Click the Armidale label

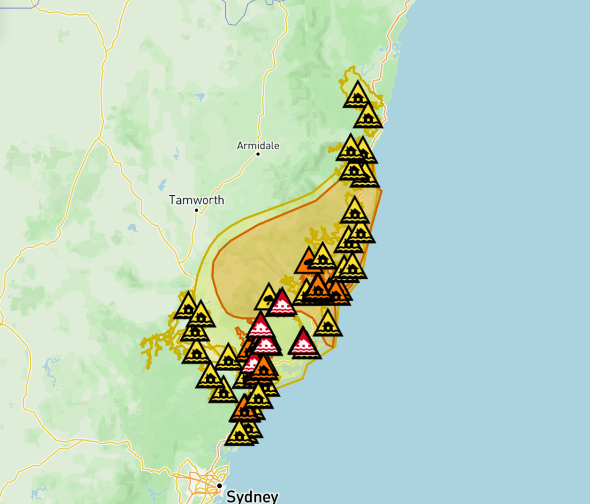click(x=258, y=146)
